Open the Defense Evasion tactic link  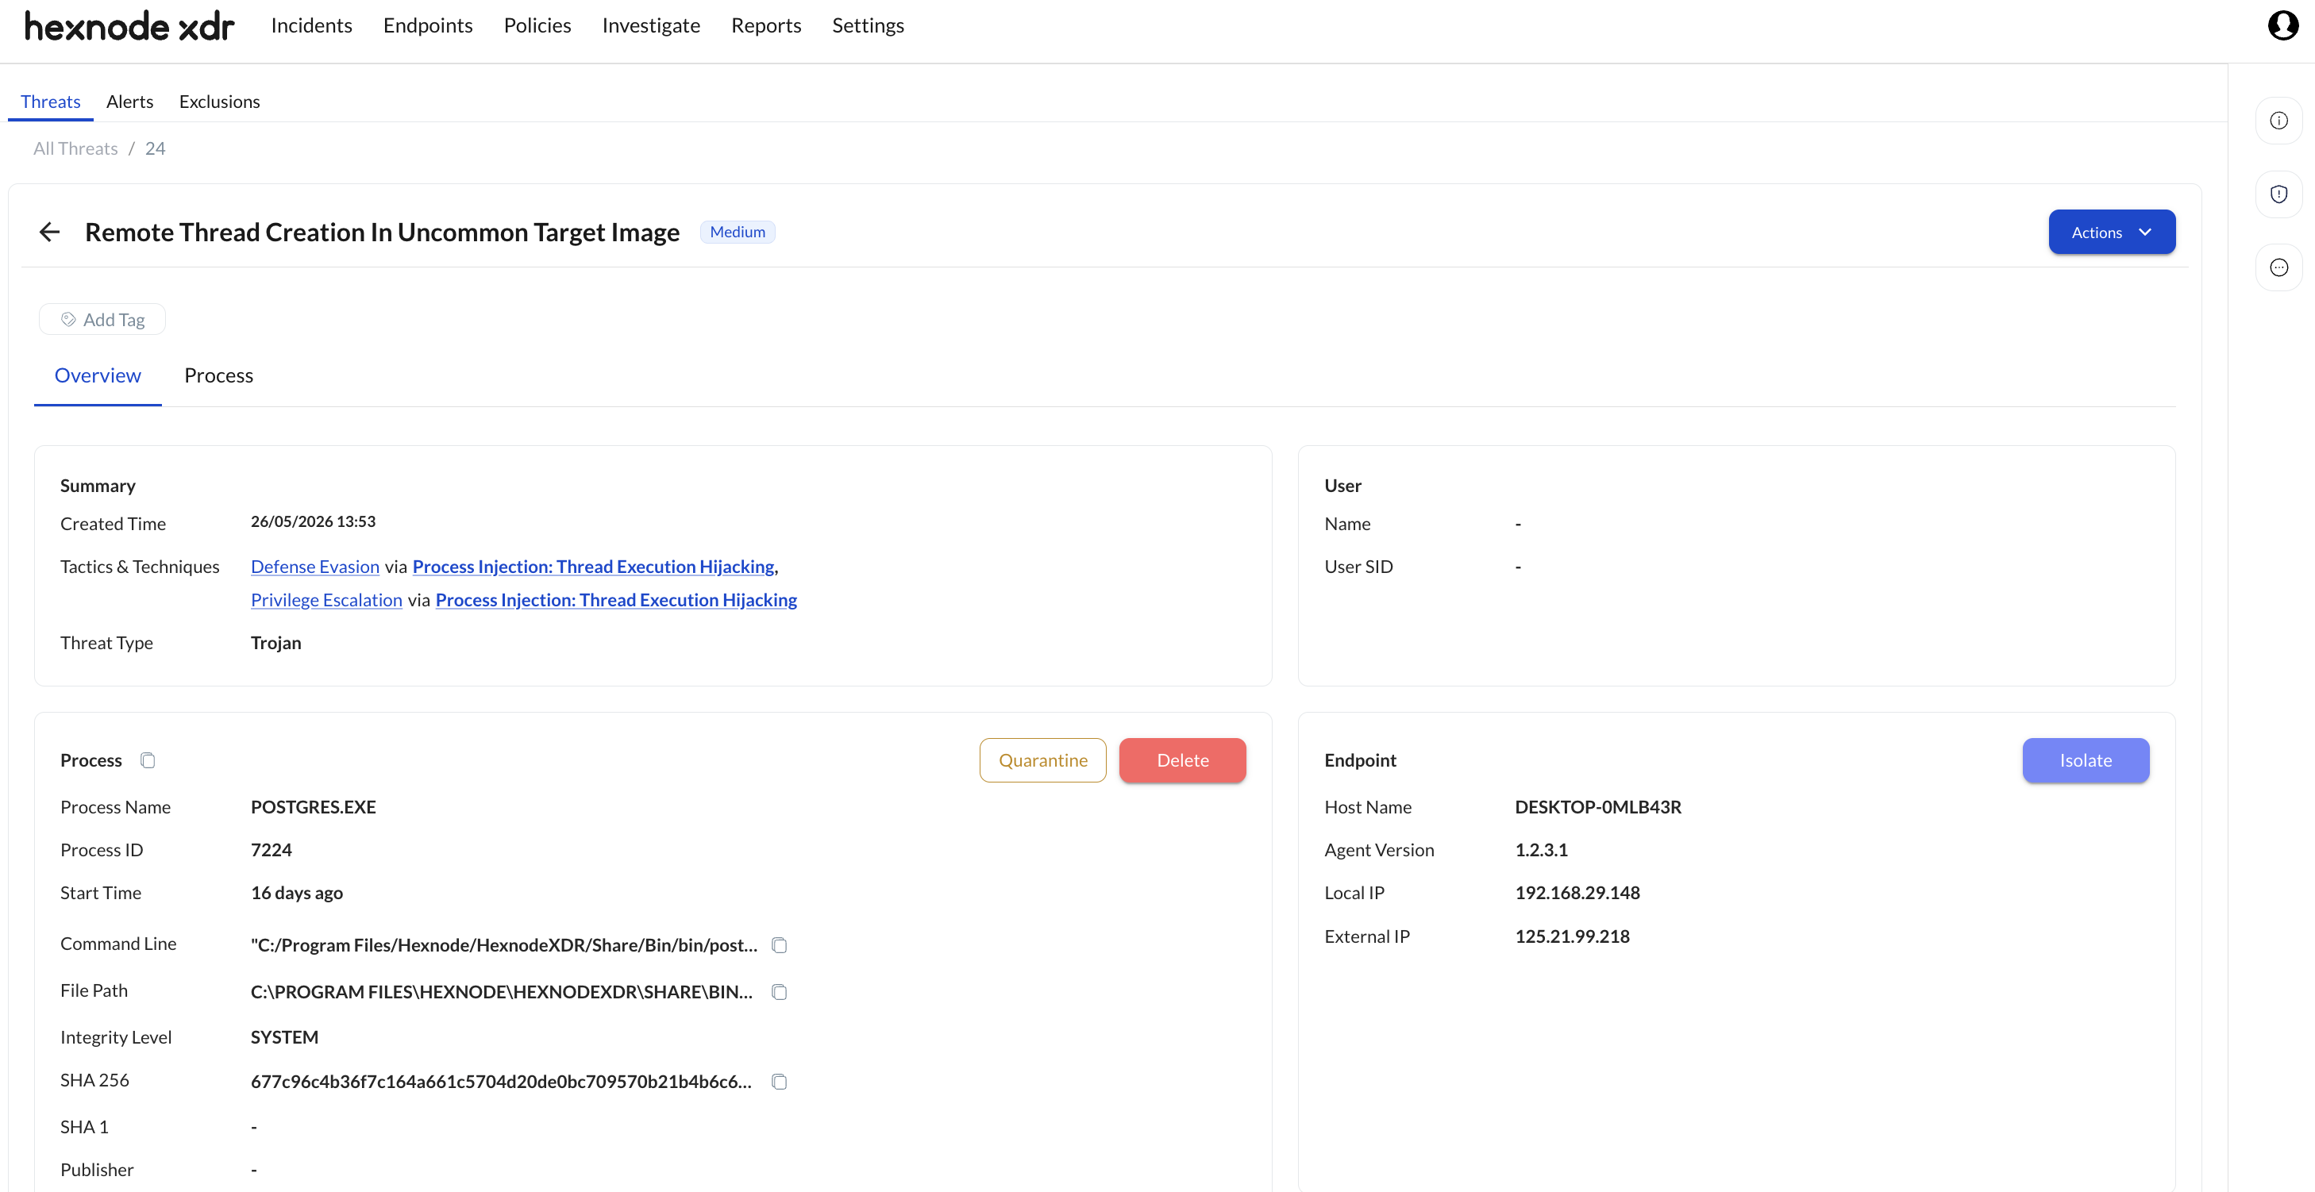tap(315, 567)
